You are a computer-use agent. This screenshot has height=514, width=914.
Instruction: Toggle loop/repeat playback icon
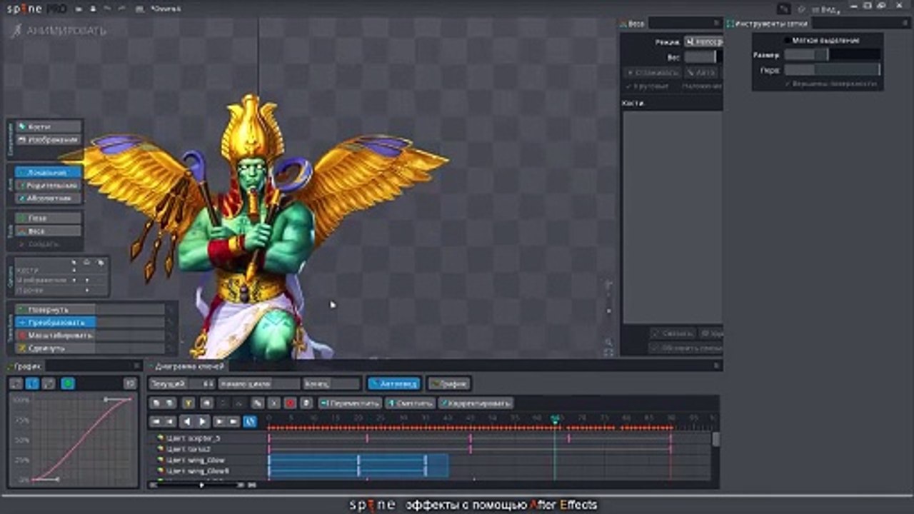(x=250, y=421)
